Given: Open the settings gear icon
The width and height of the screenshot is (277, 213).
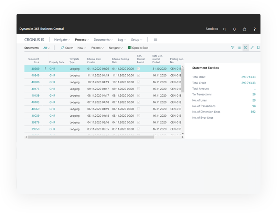Looking at the screenshot, I should (x=244, y=29).
